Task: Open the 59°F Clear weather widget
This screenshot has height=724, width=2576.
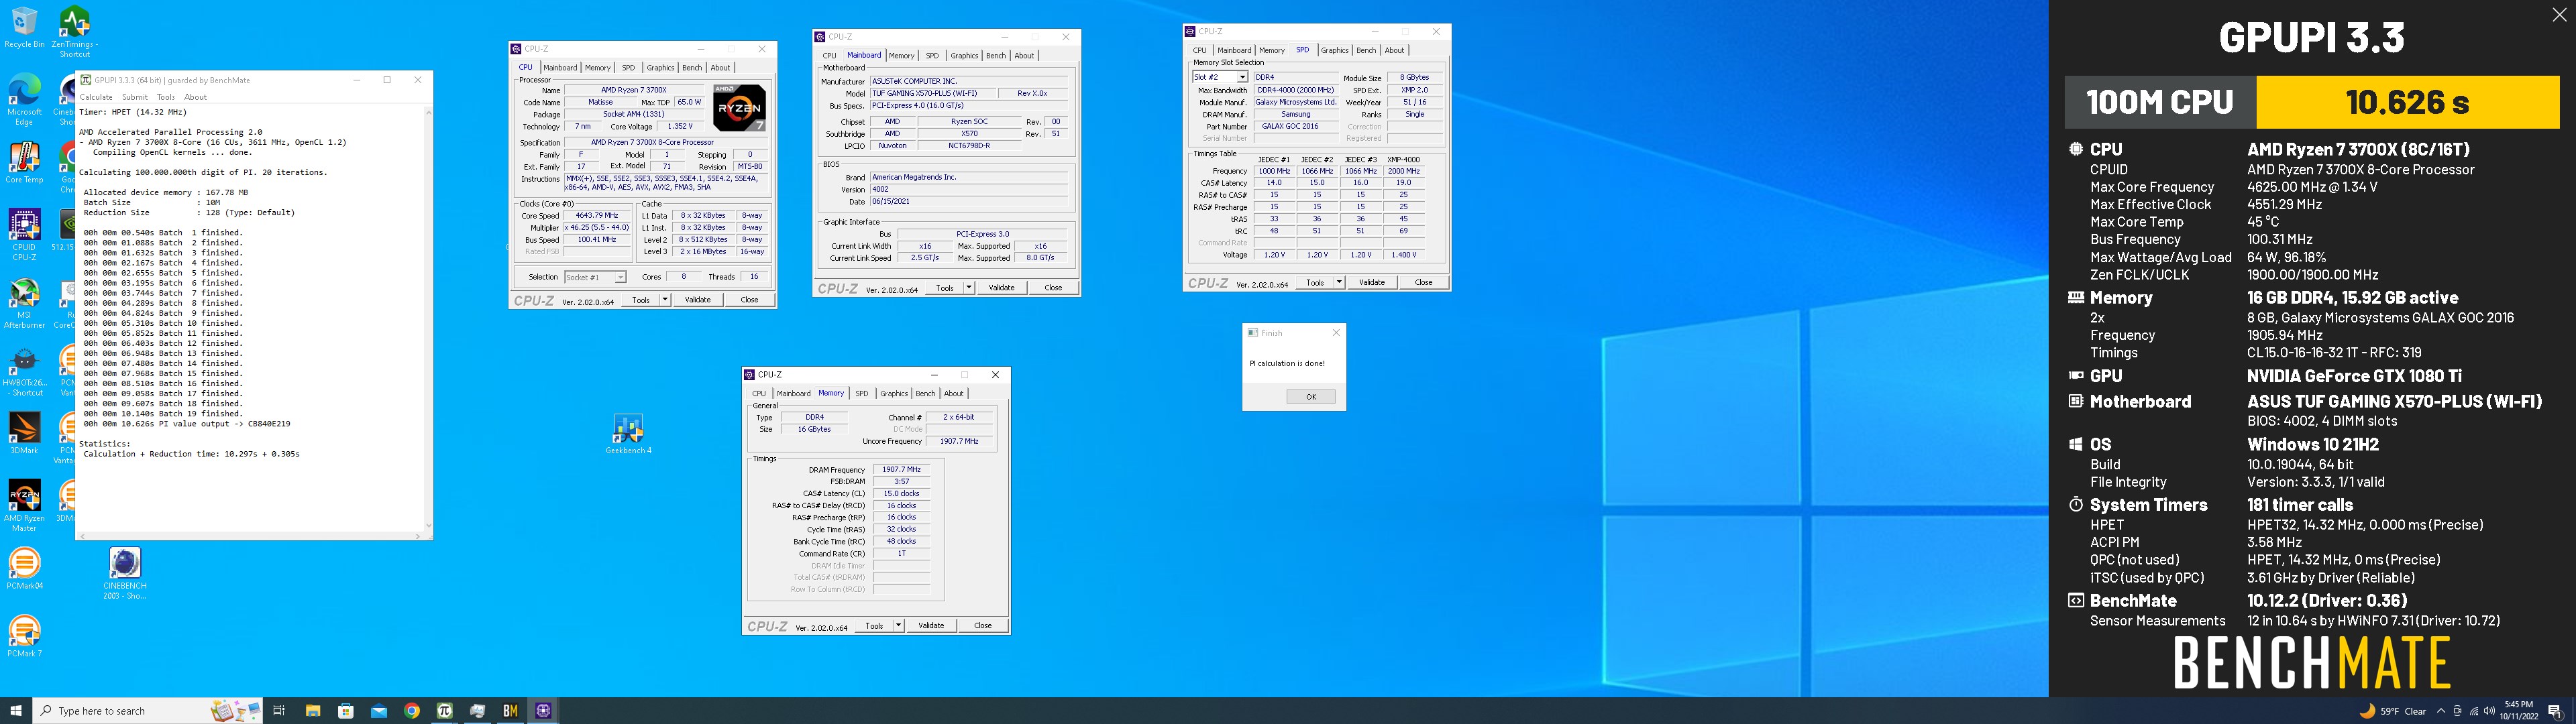Action: pyautogui.click(x=2394, y=711)
